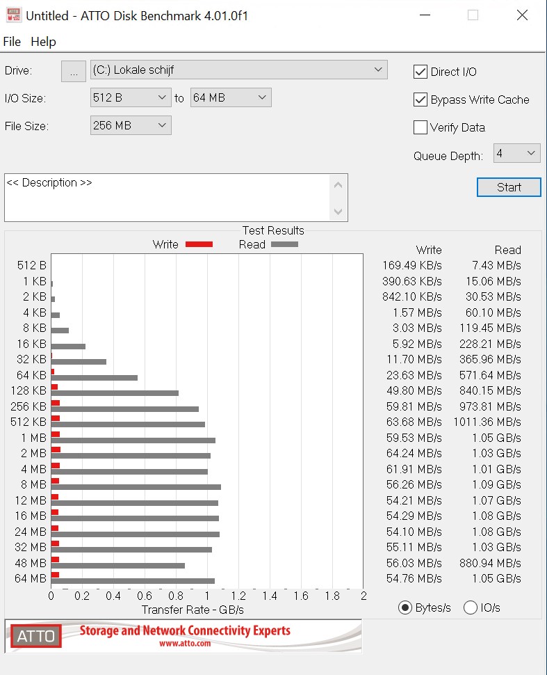This screenshot has width=547, height=675.
Task: Click read value 880.94 MB/s
Action: (490, 563)
